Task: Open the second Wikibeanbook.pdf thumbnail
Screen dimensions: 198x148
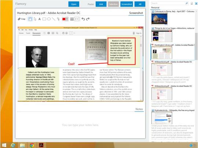Action: tap(162, 94)
